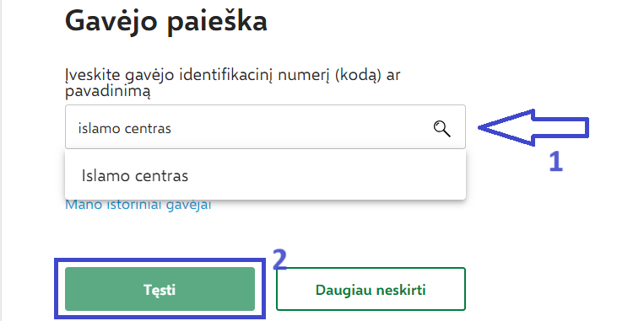This screenshot has height=321, width=644.
Task: Continue with the 'Tęsti' button
Action: point(160,289)
